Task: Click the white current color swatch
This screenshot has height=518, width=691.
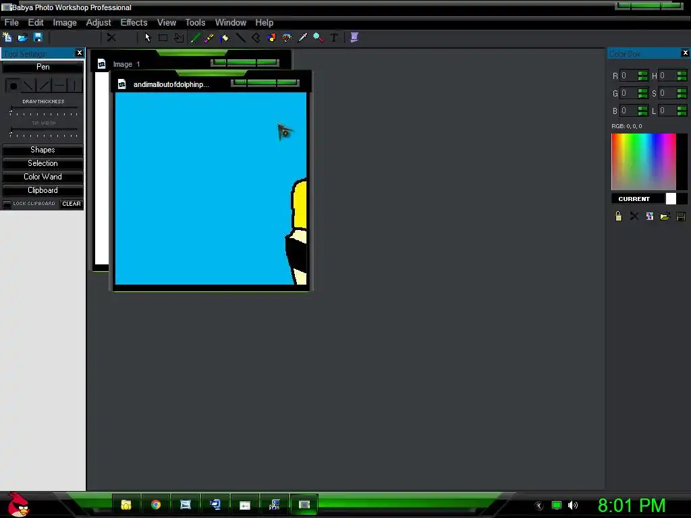Action: pos(671,199)
